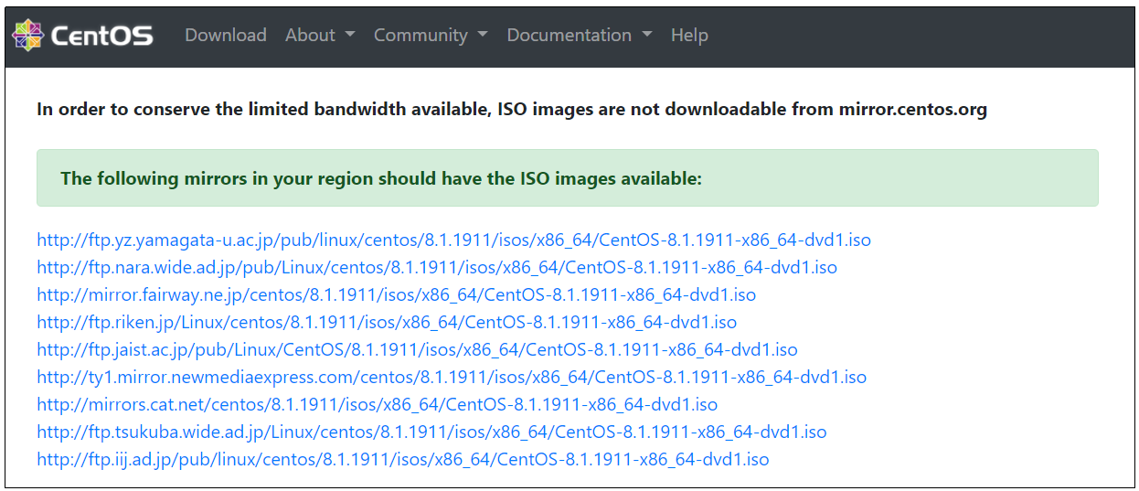
Task: Click the caret arrow beside Documentation
Action: [x=647, y=36]
